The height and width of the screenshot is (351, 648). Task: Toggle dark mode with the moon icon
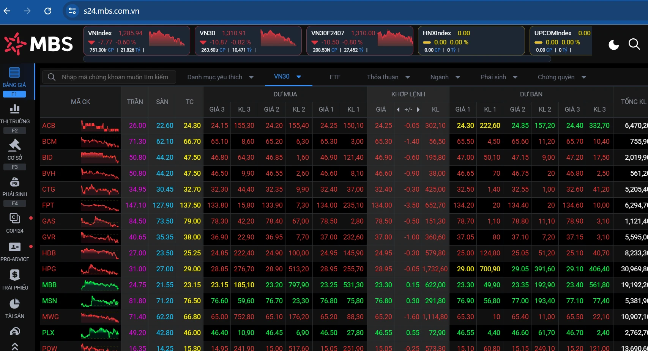click(613, 45)
